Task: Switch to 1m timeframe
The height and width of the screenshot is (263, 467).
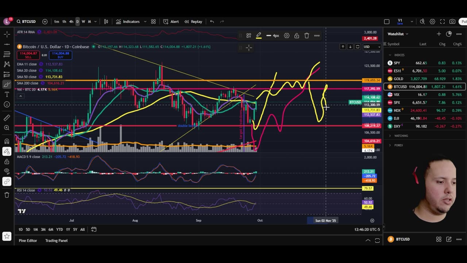Action: (x=57, y=22)
